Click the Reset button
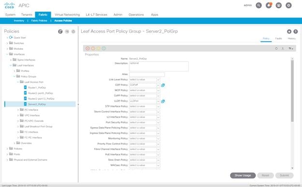The width and height of the screenshot is (302, 187). (265, 175)
